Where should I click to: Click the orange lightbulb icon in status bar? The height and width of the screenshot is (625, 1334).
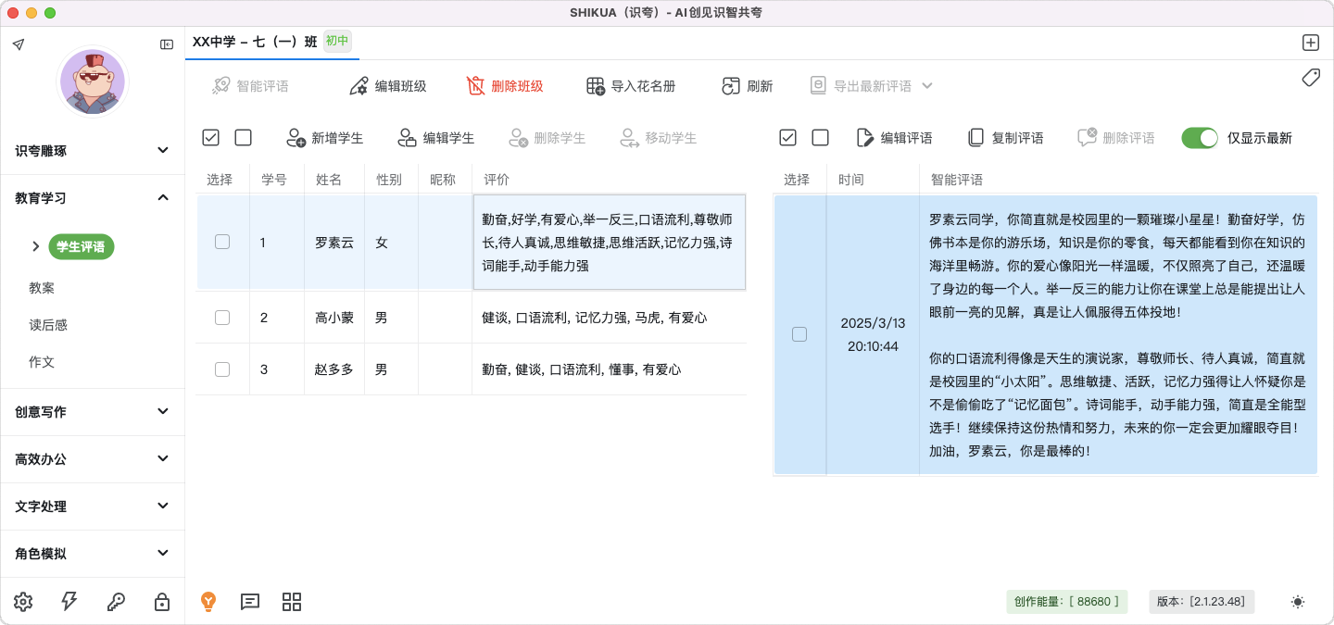pyautogui.click(x=208, y=601)
